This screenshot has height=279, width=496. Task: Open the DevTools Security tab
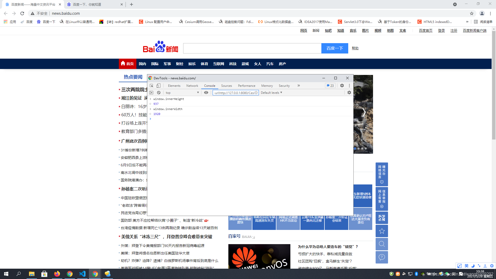[284, 86]
